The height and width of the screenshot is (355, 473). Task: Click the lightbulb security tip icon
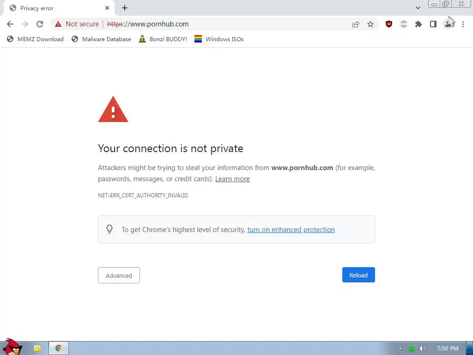tap(109, 229)
